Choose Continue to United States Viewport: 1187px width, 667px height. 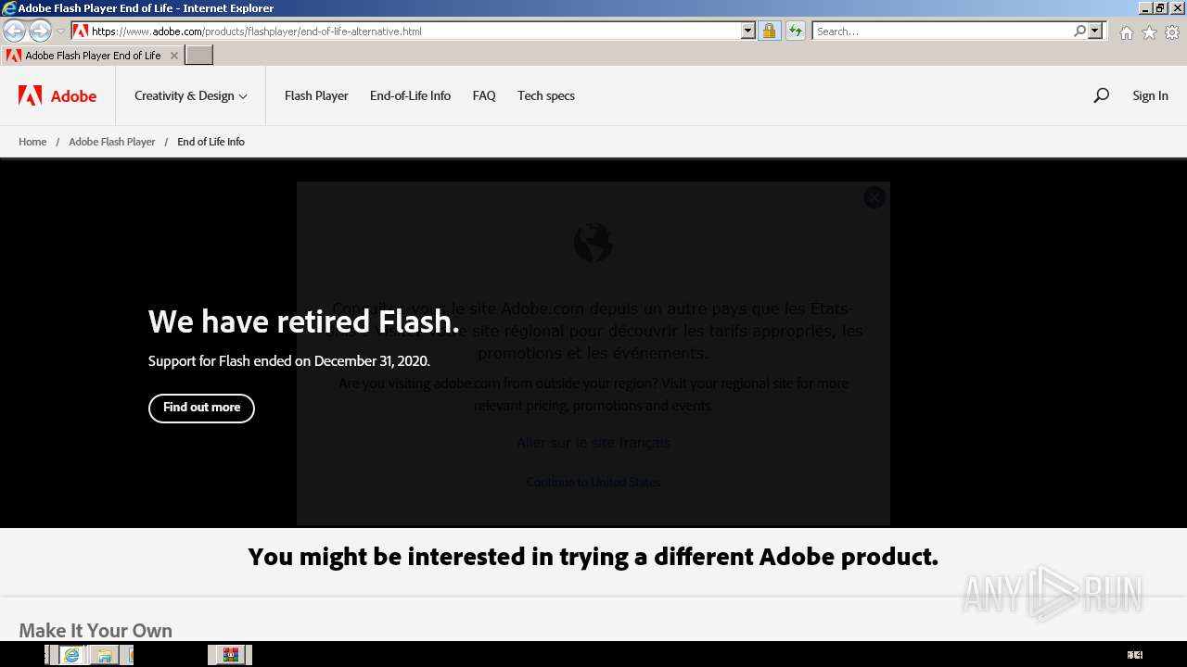pyautogui.click(x=593, y=482)
